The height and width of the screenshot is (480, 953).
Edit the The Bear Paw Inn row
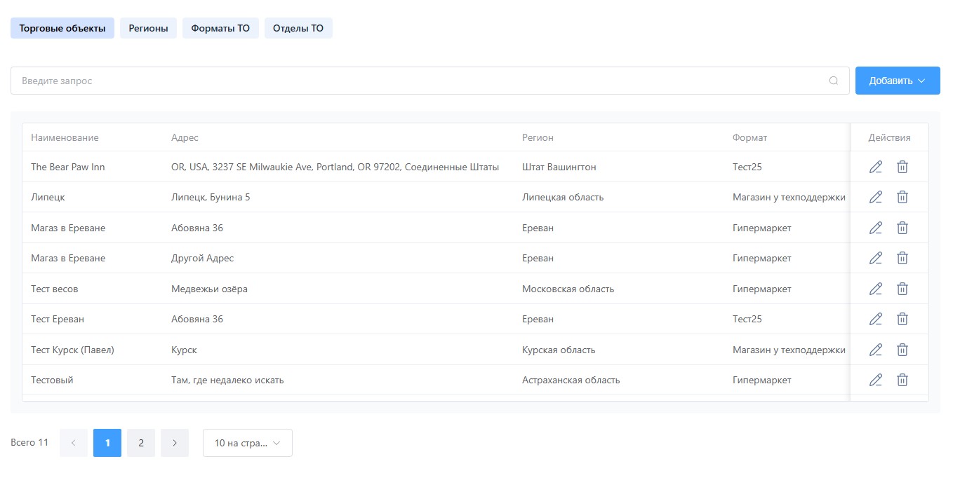tap(875, 167)
